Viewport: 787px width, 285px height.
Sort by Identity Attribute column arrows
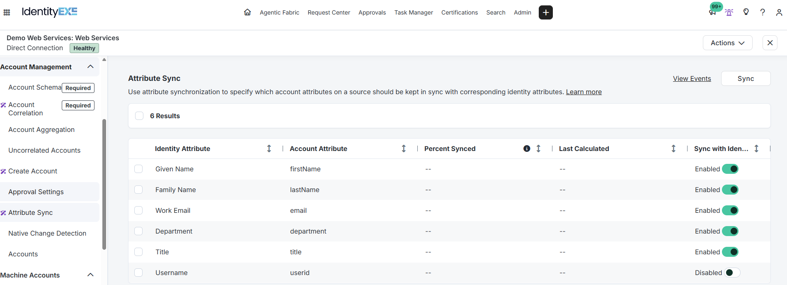(x=269, y=149)
